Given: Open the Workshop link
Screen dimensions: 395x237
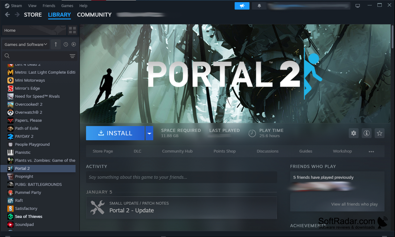Looking at the screenshot, I should pyautogui.click(x=342, y=151).
